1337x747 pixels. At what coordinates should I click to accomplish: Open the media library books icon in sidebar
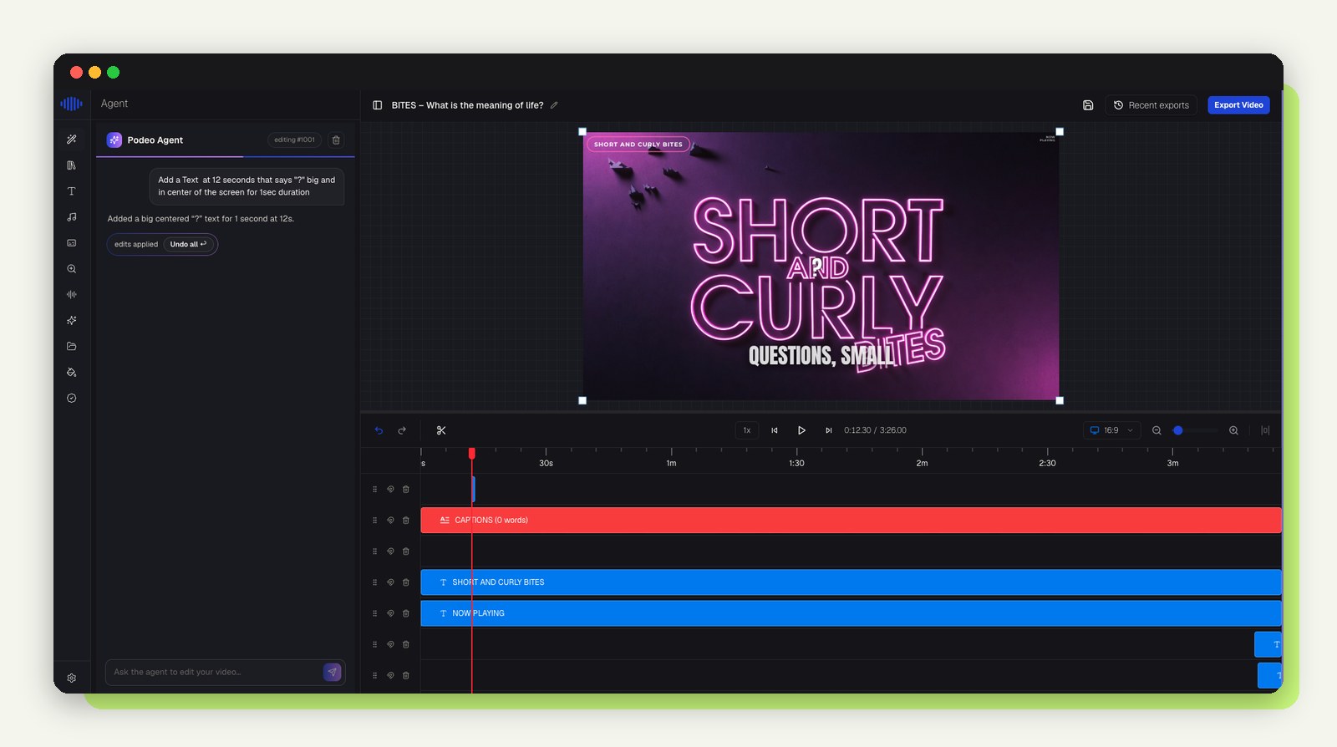pyautogui.click(x=72, y=165)
